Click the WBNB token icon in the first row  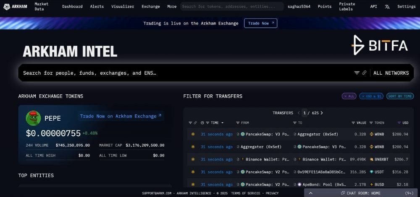coord(371,134)
